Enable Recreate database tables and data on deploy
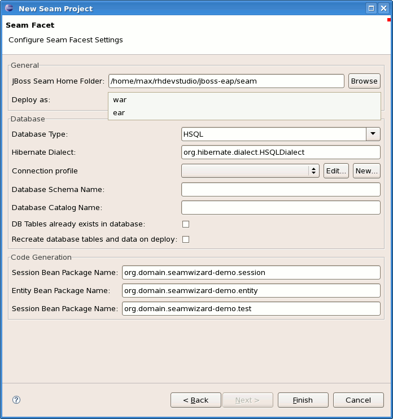Viewport: 393px width, 419px height. (186, 239)
